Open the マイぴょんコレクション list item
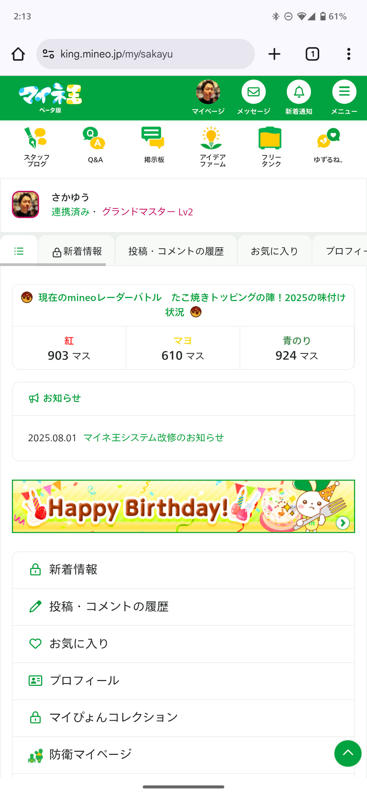The image size is (367, 796). pos(113,717)
